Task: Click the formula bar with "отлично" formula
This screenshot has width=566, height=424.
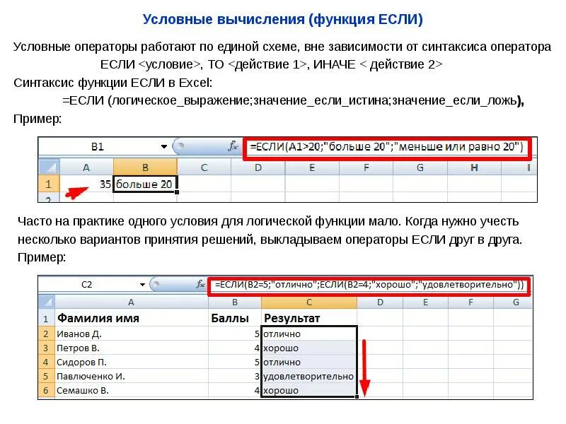Action: [x=369, y=285]
